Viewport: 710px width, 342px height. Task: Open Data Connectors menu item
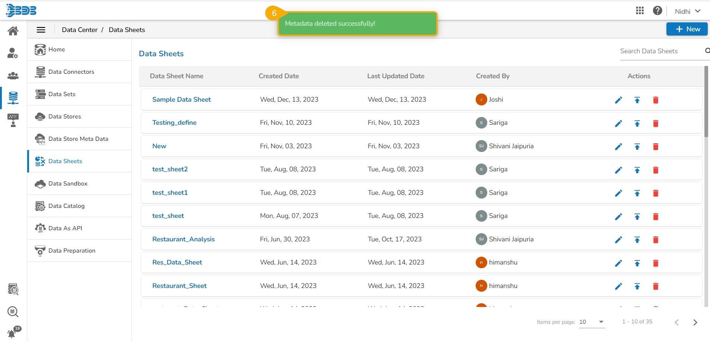[x=71, y=72]
